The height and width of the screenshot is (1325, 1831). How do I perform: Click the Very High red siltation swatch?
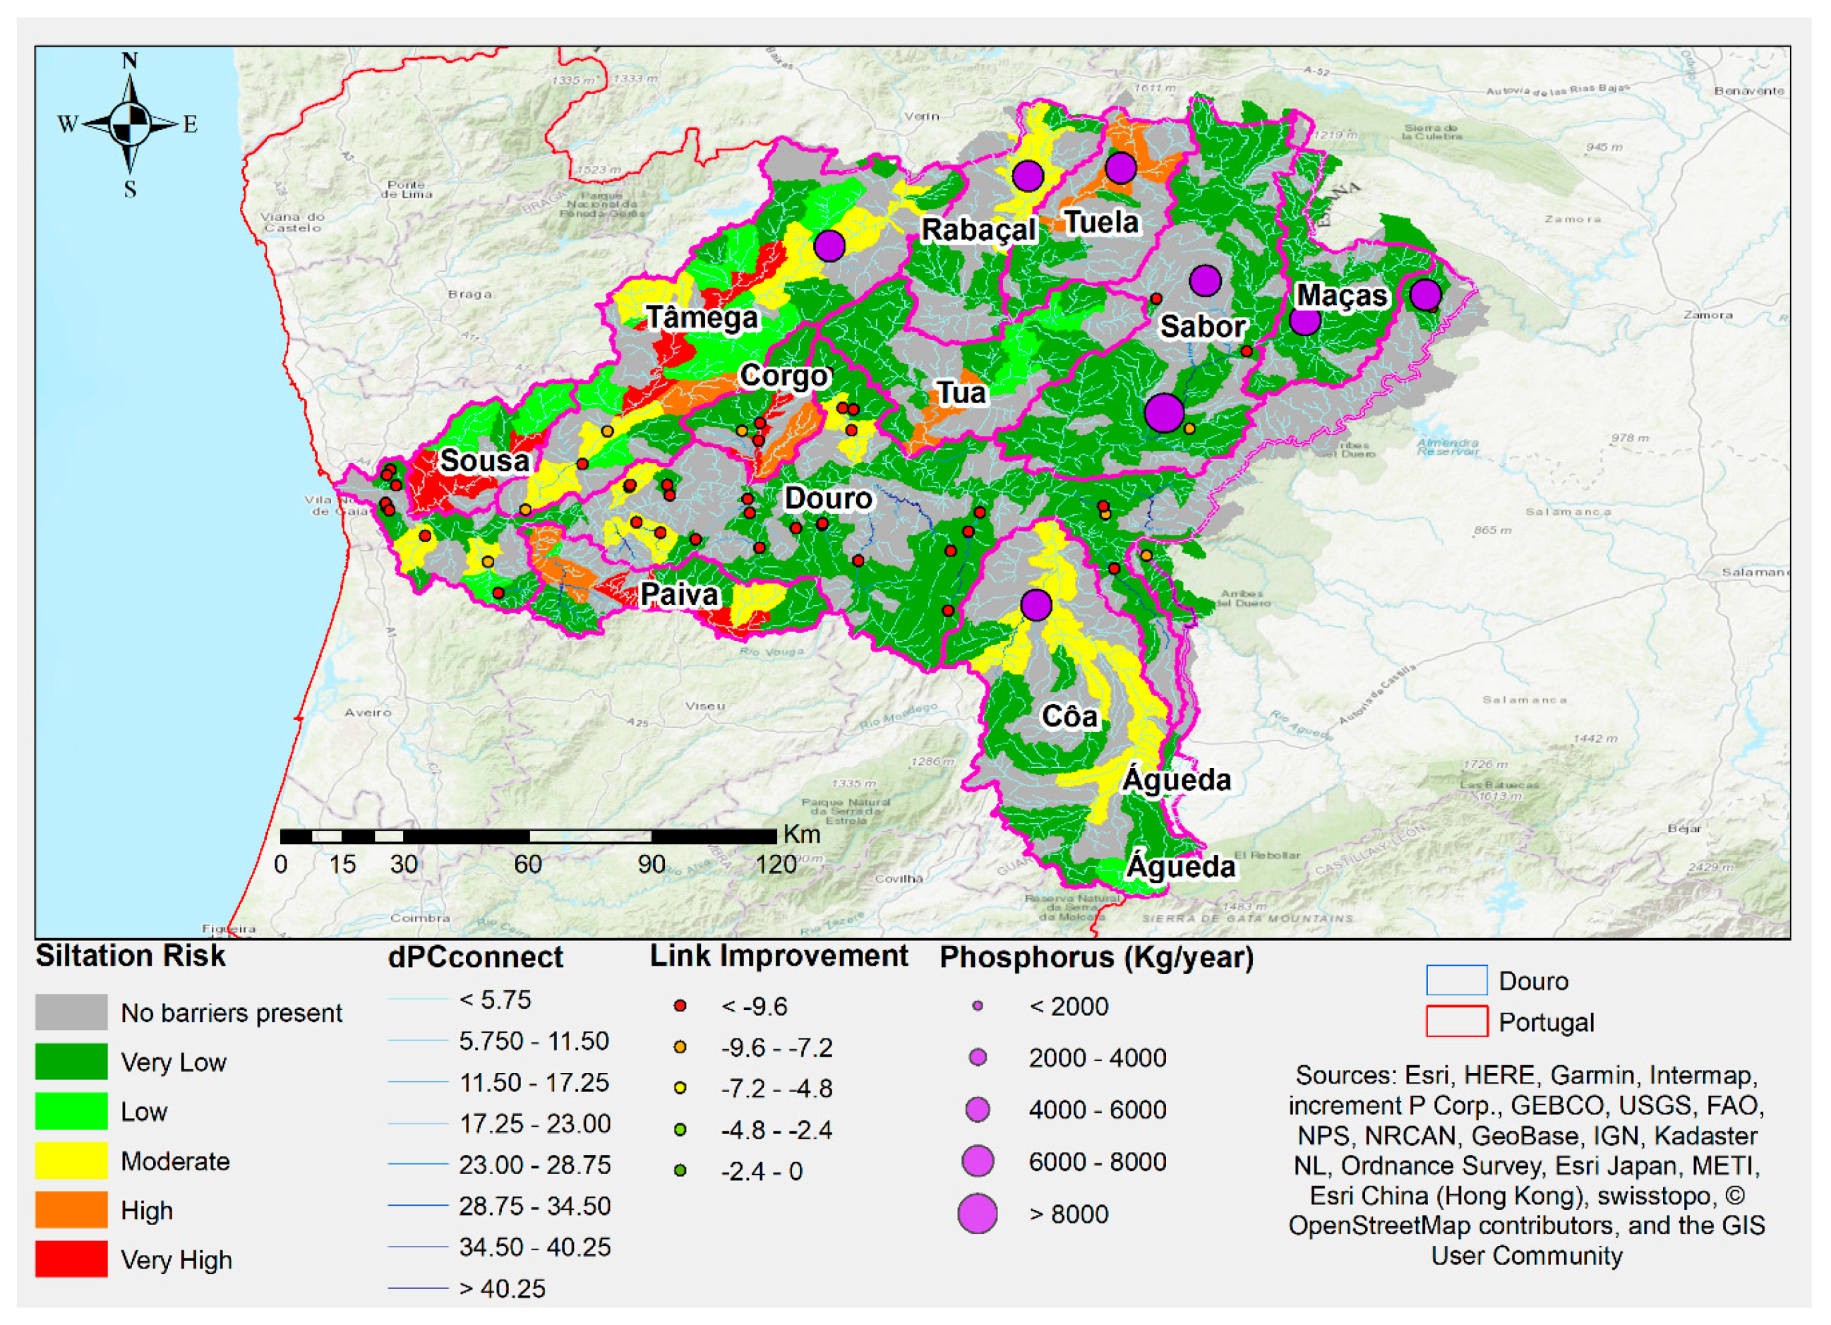coord(71,1259)
